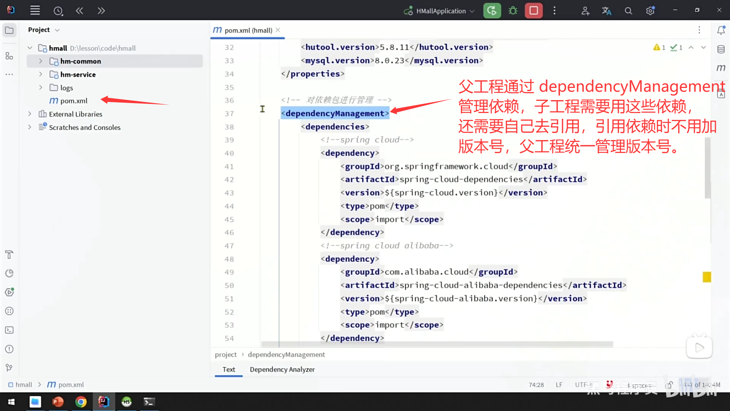730x411 pixels.
Task: Open the Notifications bell panel
Action: point(721,30)
